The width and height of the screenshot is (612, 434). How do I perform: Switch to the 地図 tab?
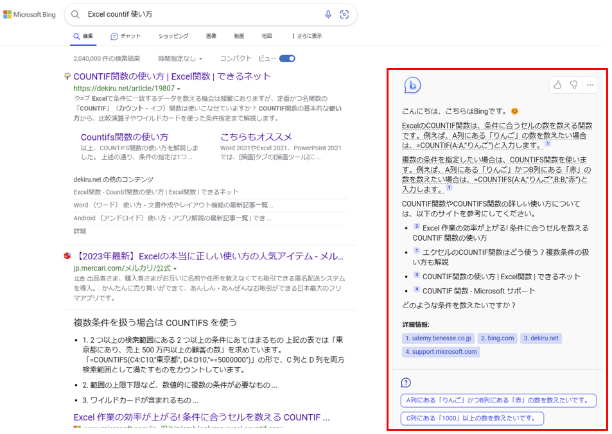267,36
